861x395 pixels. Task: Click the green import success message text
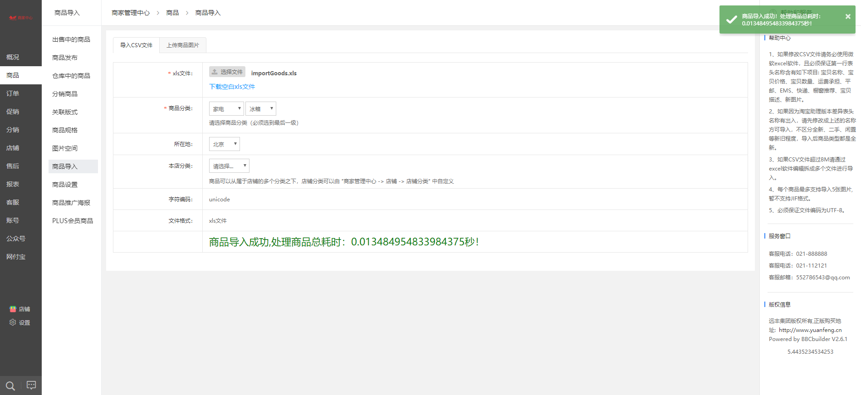point(344,242)
